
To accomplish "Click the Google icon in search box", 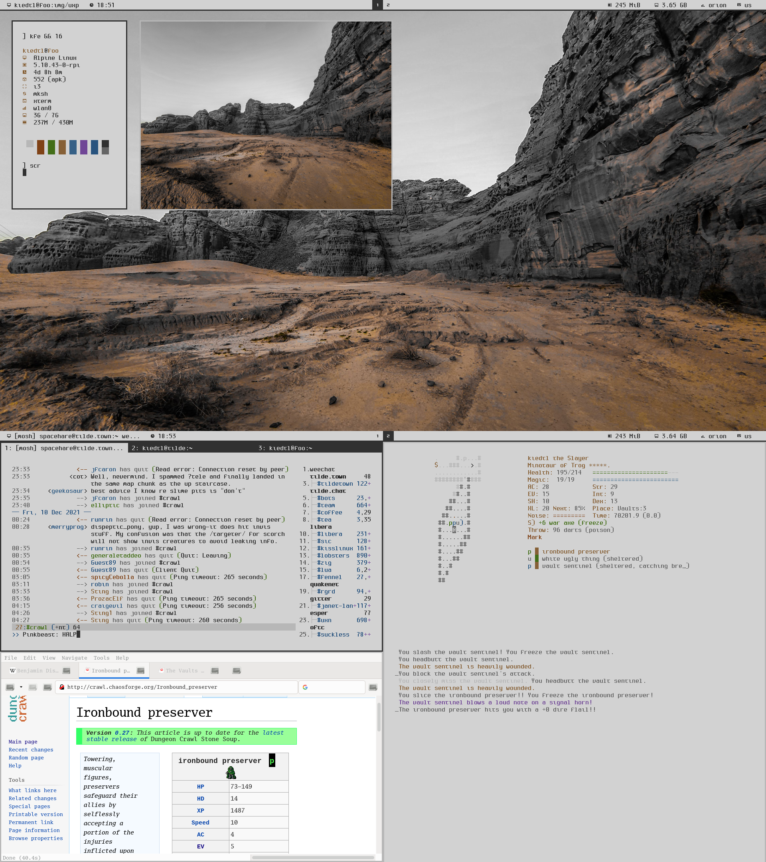I will (x=305, y=687).
